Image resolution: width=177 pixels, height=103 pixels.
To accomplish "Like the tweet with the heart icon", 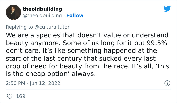I will point(9,96).
